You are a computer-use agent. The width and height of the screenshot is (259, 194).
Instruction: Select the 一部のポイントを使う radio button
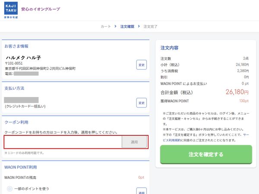[9, 189]
